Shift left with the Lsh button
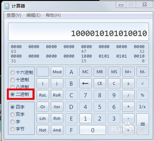154x141 pixels. click(x=43, y=118)
